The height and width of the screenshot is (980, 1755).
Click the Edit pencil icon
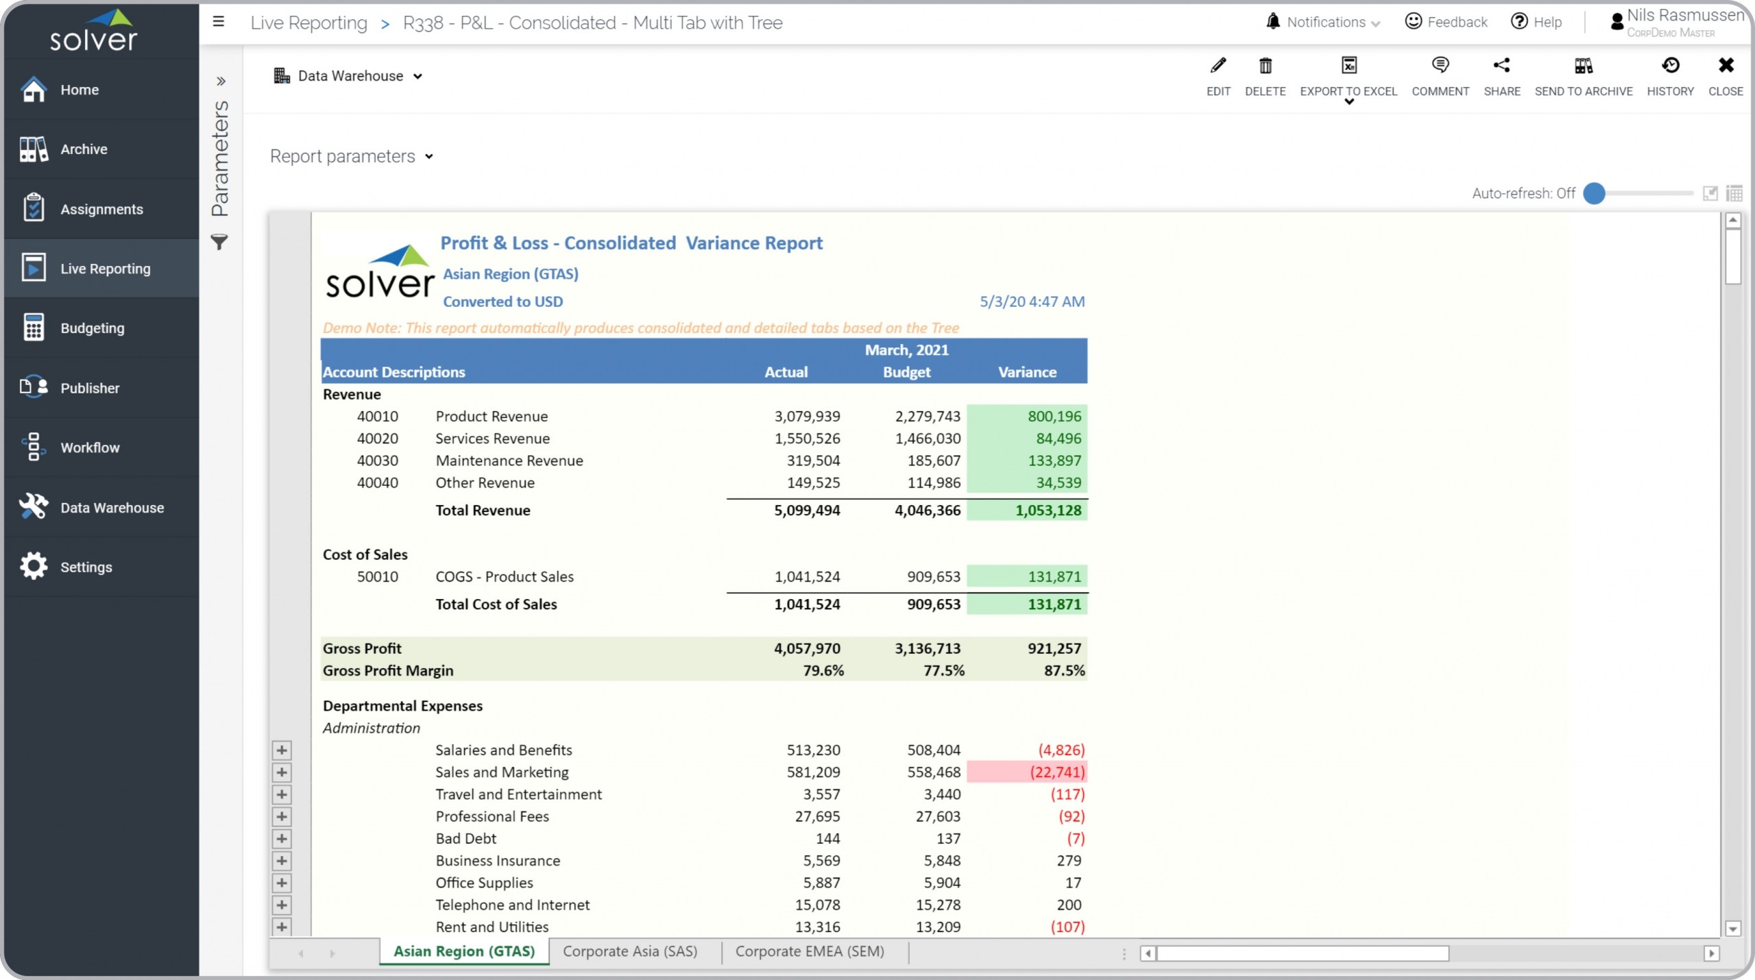tap(1218, 66)
